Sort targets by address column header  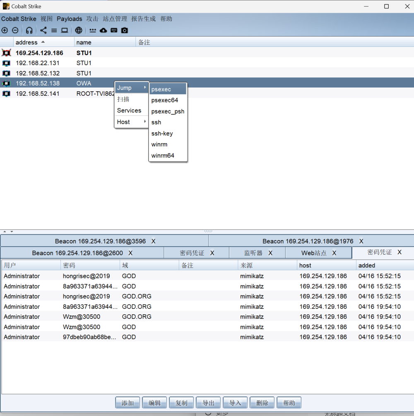[x=27, y=42]
